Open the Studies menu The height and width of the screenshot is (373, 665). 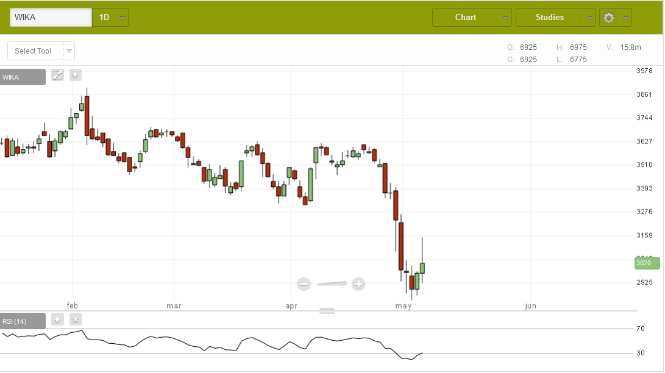[550, 18]
